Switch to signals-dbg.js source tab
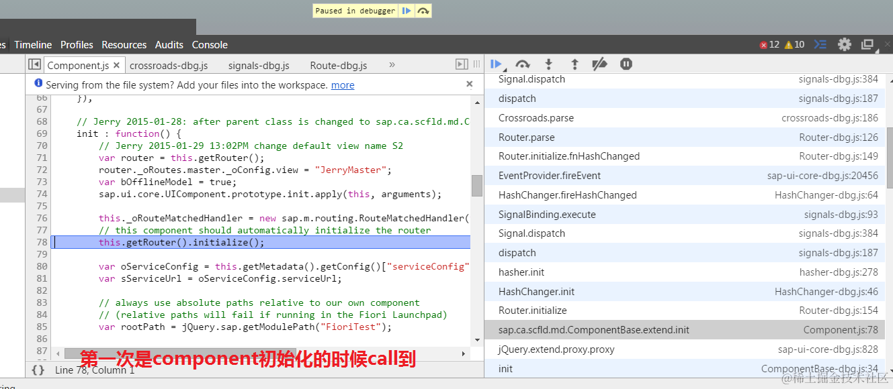Image resolution: width=893 pixels, height=389 pixels. (259, 65)
